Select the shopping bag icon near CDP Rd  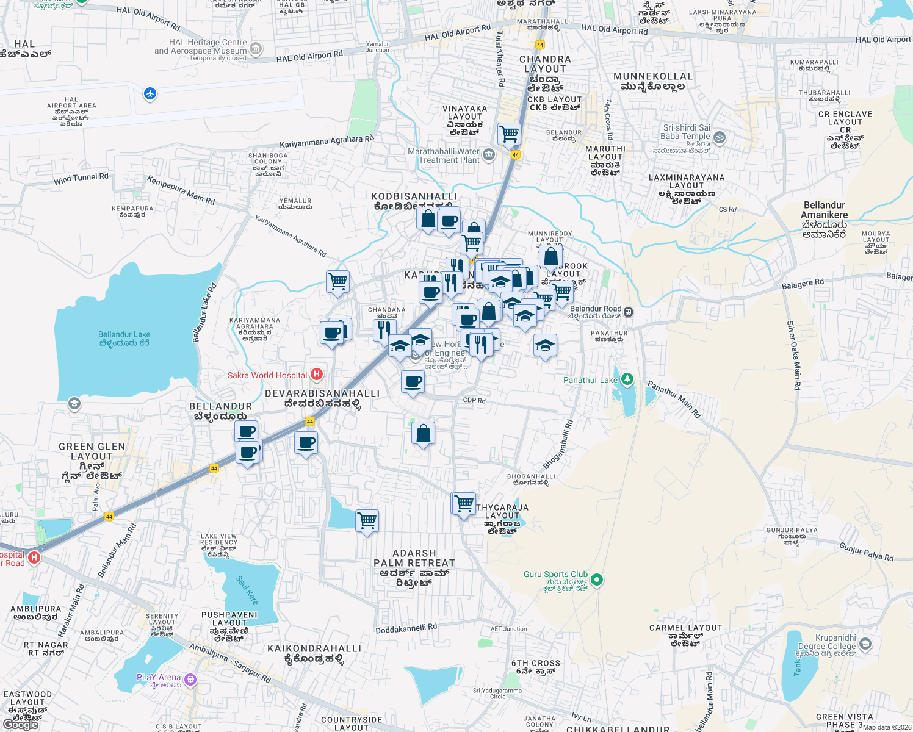pos(424,433)
